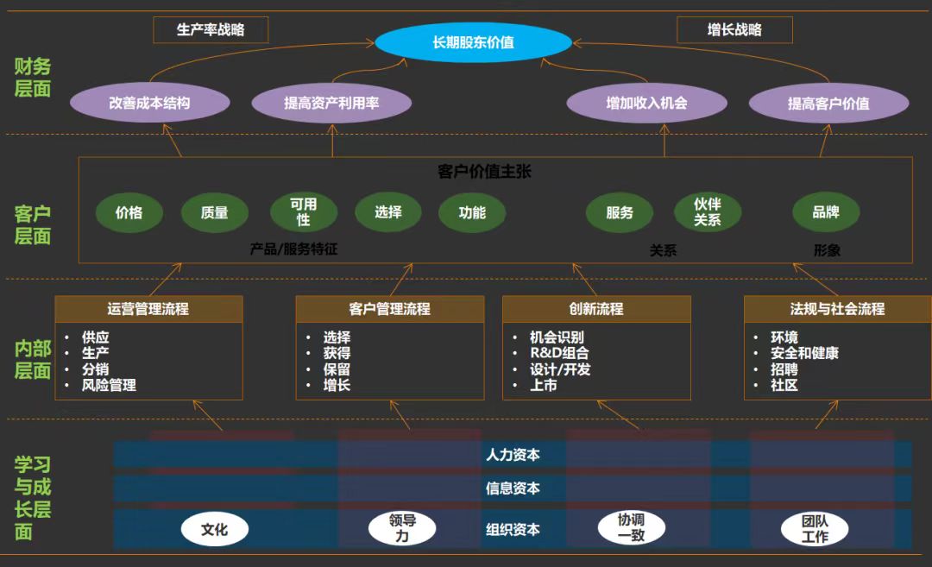Click the green 伙伴关系 oval
Screen dimensions: 932x567
[x=708, y=212]
